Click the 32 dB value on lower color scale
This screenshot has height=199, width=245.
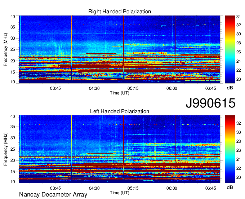pyautogui.click(x=239, y=123)
